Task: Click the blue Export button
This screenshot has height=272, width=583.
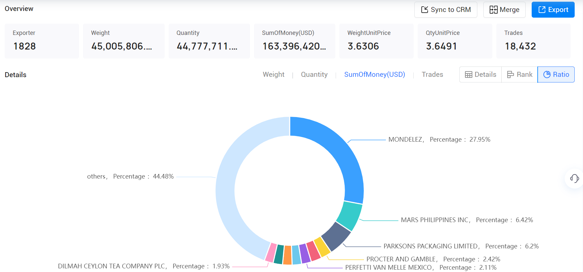Action: 553,10
